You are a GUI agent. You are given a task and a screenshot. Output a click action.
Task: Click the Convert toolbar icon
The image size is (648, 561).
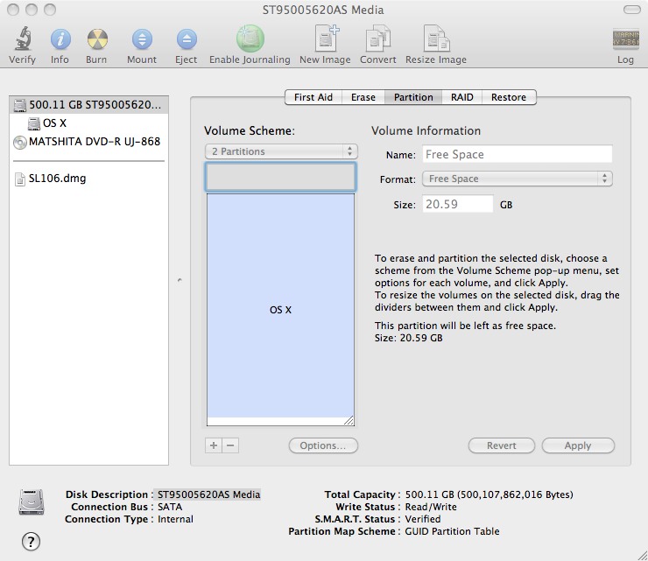coord(378,39)
